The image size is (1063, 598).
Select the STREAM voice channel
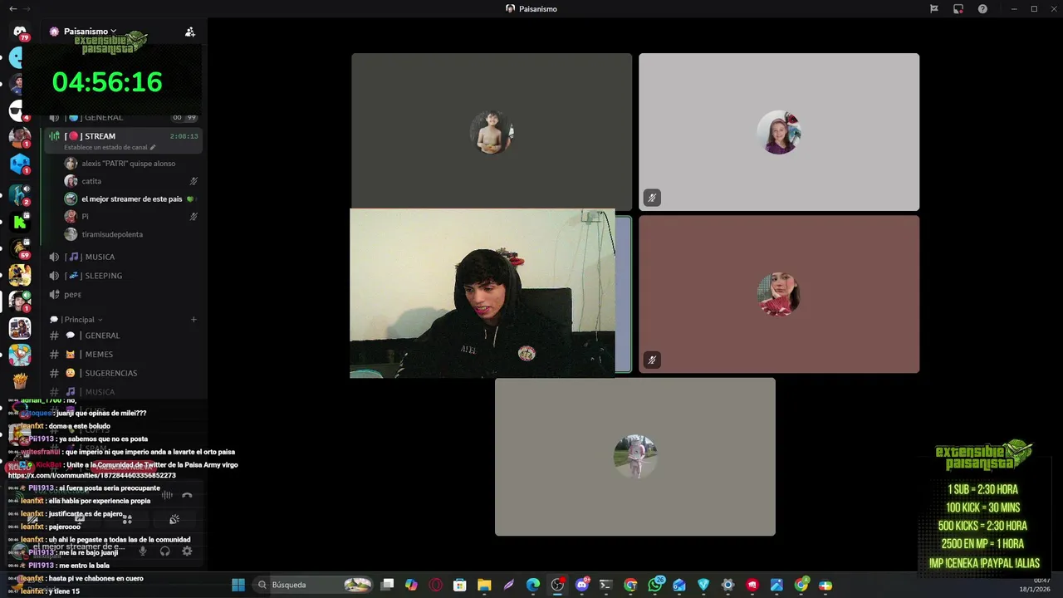(124, 139)
